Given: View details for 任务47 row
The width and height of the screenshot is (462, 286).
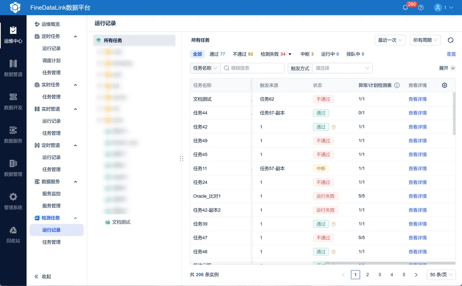Looking at the screenshot, I should coord(418,238).
